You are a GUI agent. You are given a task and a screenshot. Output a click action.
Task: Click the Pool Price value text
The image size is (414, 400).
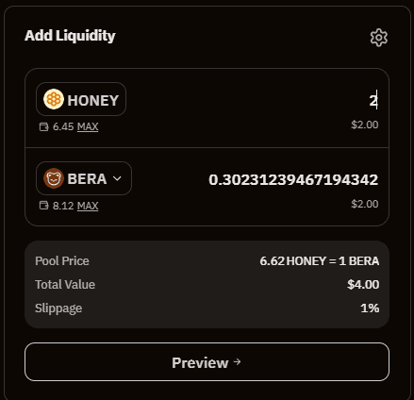[x=320, y=261]
